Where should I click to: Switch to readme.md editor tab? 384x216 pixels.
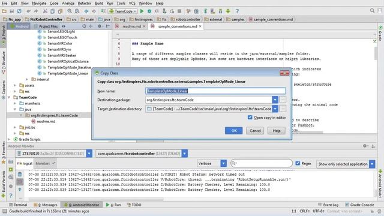tap(131, 26)
